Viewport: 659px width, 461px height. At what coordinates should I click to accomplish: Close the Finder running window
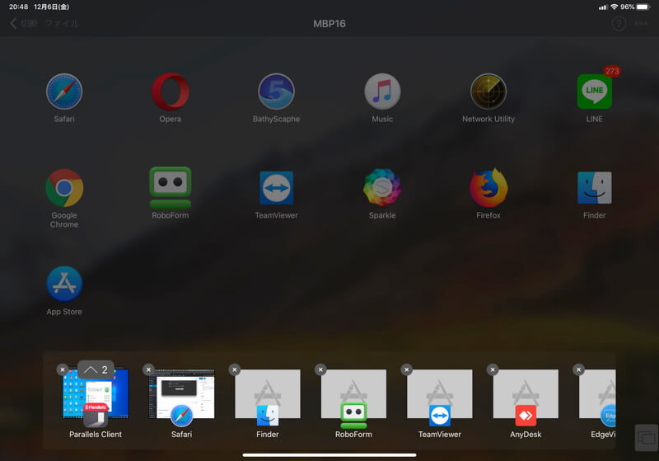(235, 369)
